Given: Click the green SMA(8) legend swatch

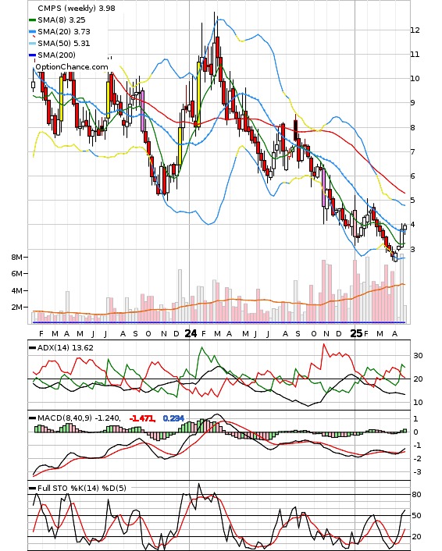Looking at the screenshot, I should pyautogui.click(x=32, y=20).
